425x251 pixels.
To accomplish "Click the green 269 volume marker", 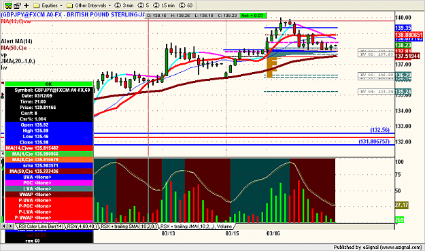I will 399,220.
